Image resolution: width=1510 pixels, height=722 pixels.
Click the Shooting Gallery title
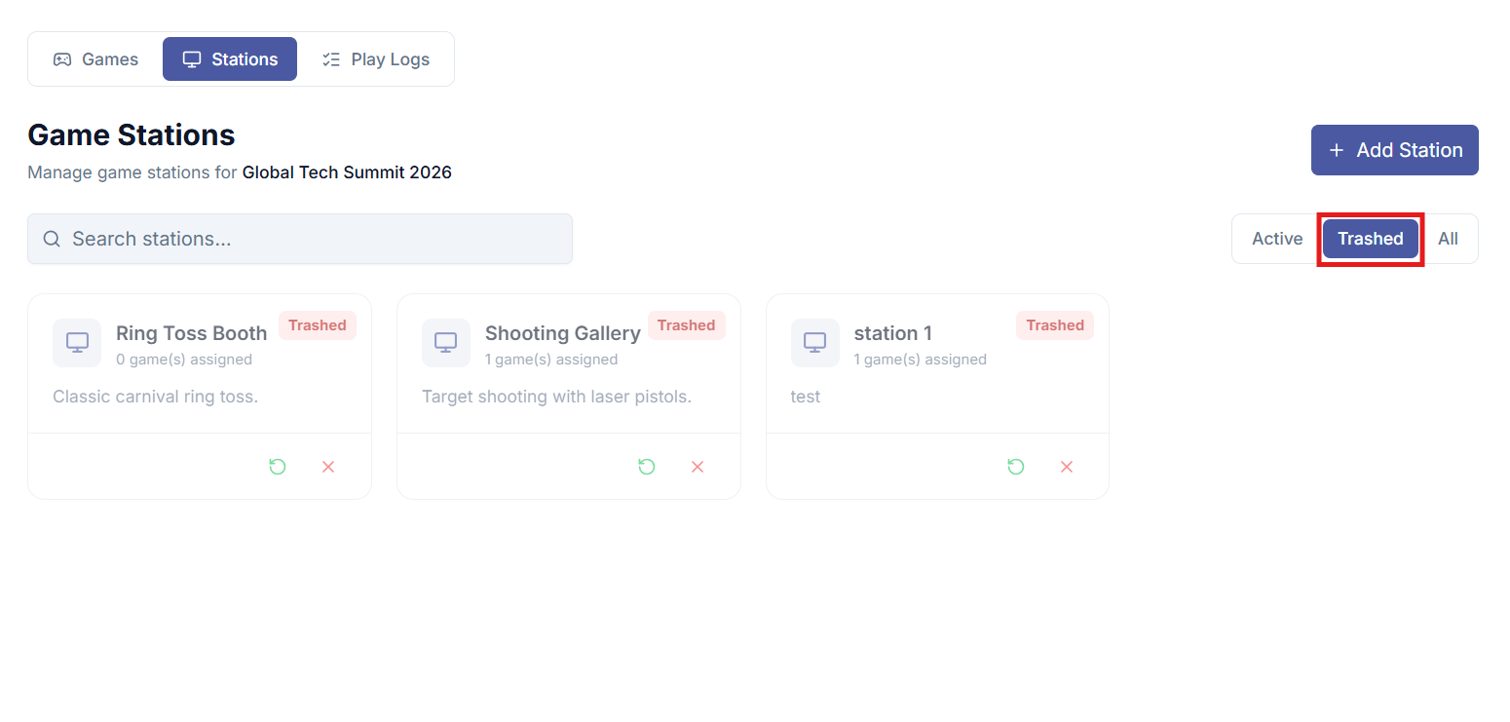tap(563, 333)
